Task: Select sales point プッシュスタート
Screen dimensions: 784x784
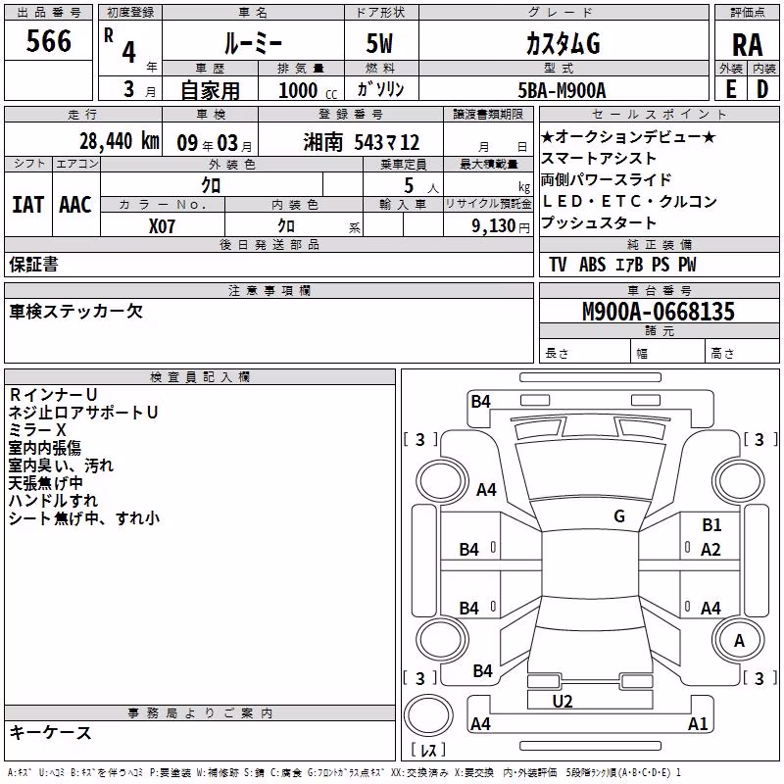Action: tap(599, 223)
